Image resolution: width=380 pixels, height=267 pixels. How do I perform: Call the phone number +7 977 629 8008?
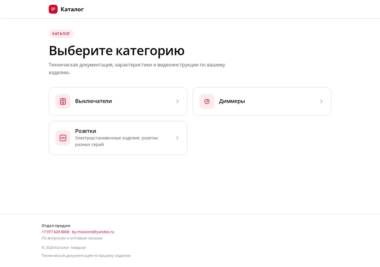[x=55, y=232]
